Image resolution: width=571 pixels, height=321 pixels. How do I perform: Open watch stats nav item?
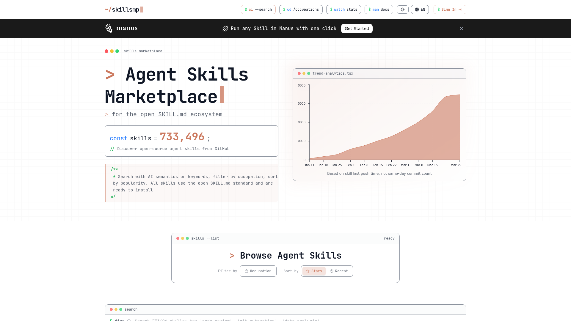(x=343, y=10)
